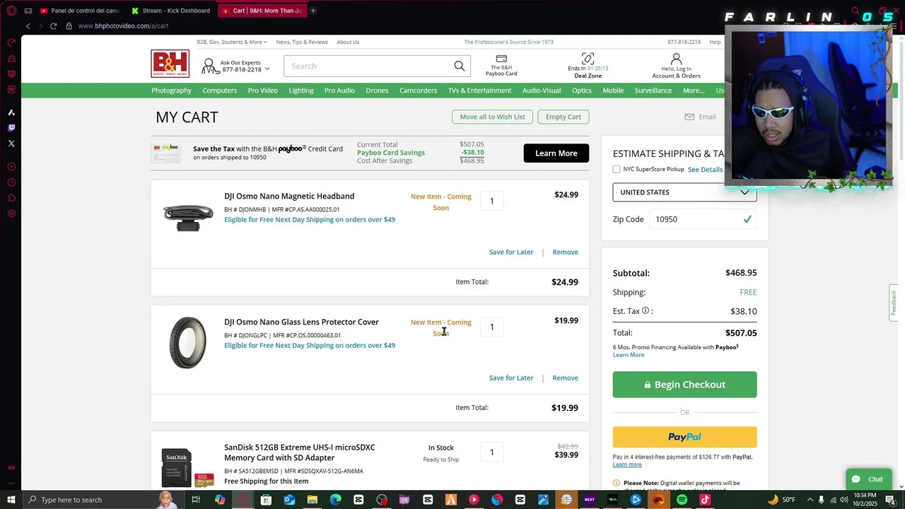This screenshot has height=509, width=905.
Task: Click the Est. Tax info icon
Action: (x=646, y=310)
